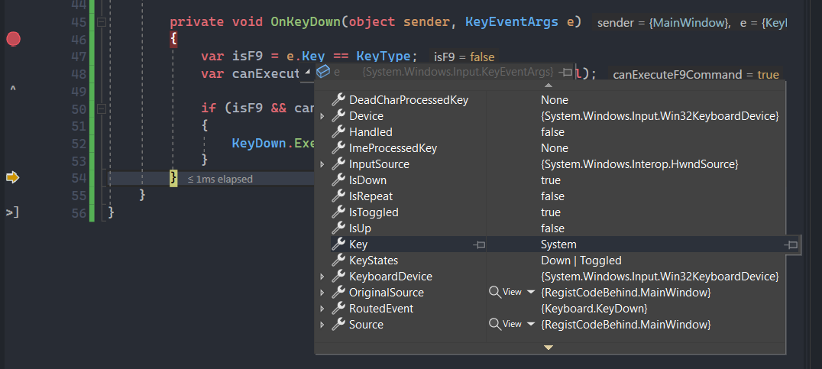Collapse the if block at line 50
The image size is (822, 369).
point(101,108)
